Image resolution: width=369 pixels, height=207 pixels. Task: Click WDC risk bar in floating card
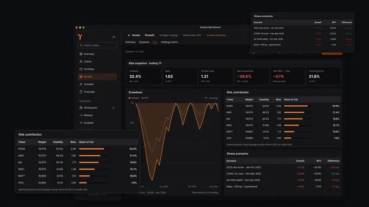[87, 169]
